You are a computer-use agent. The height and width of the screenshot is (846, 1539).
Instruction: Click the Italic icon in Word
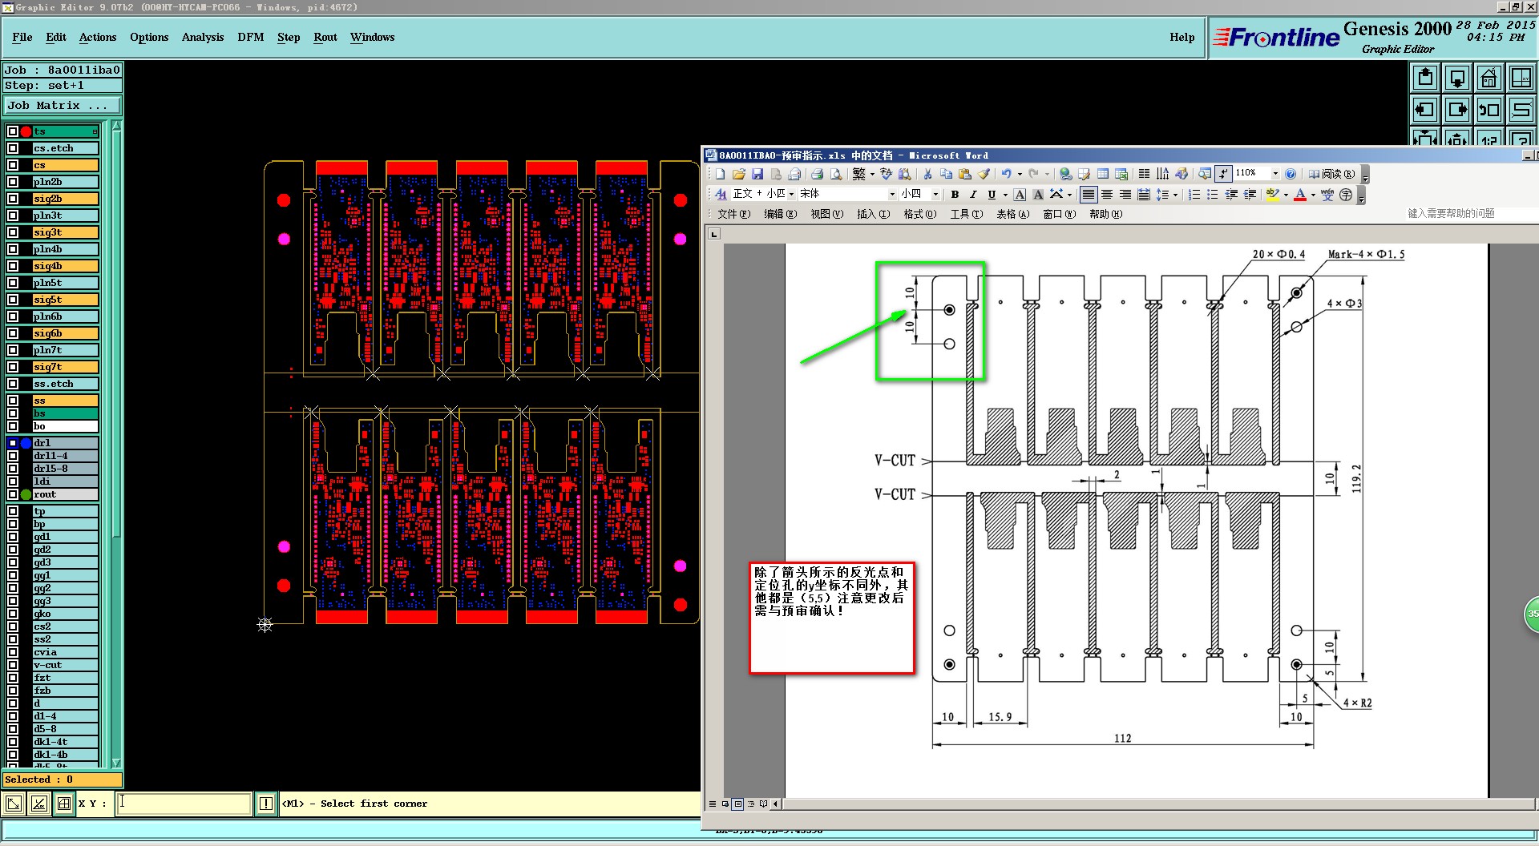973,194
